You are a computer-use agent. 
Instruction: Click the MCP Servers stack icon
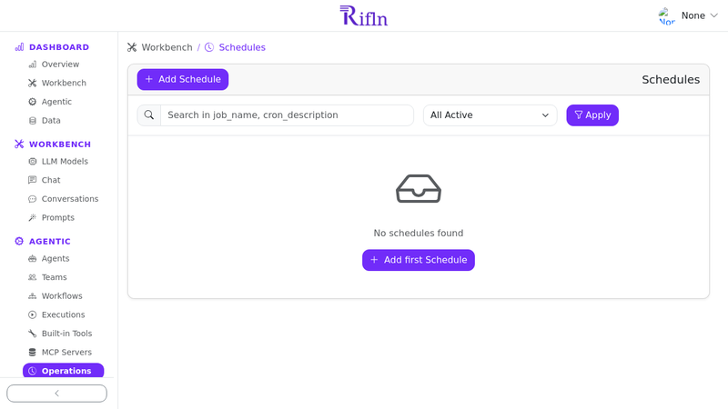point(33,353)
